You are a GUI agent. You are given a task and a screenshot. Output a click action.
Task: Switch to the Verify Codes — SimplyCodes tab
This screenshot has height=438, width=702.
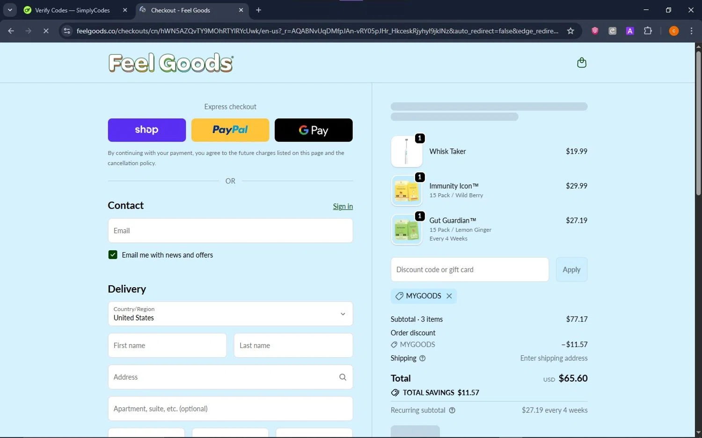point(73,10)
